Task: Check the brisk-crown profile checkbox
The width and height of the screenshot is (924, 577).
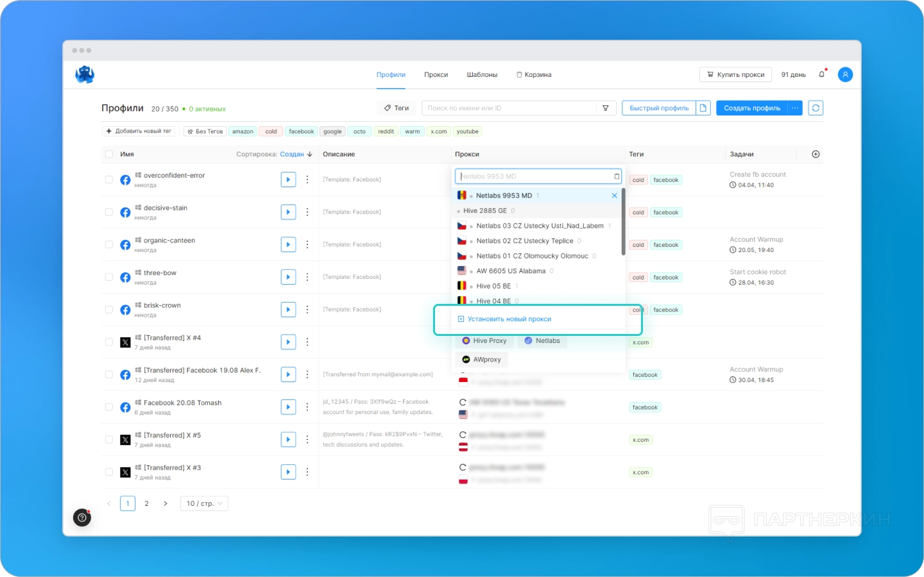Action: (x=109, y=309)
